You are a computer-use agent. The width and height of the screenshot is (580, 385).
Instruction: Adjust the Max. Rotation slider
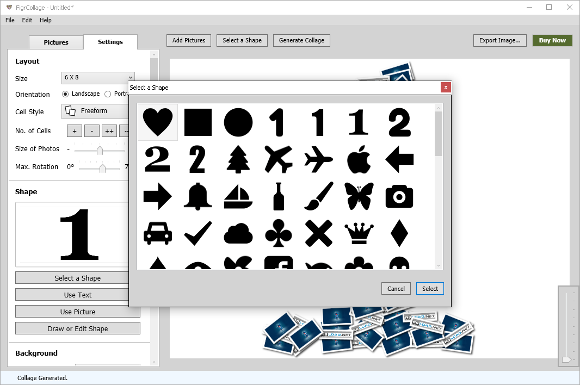[102, 168]
